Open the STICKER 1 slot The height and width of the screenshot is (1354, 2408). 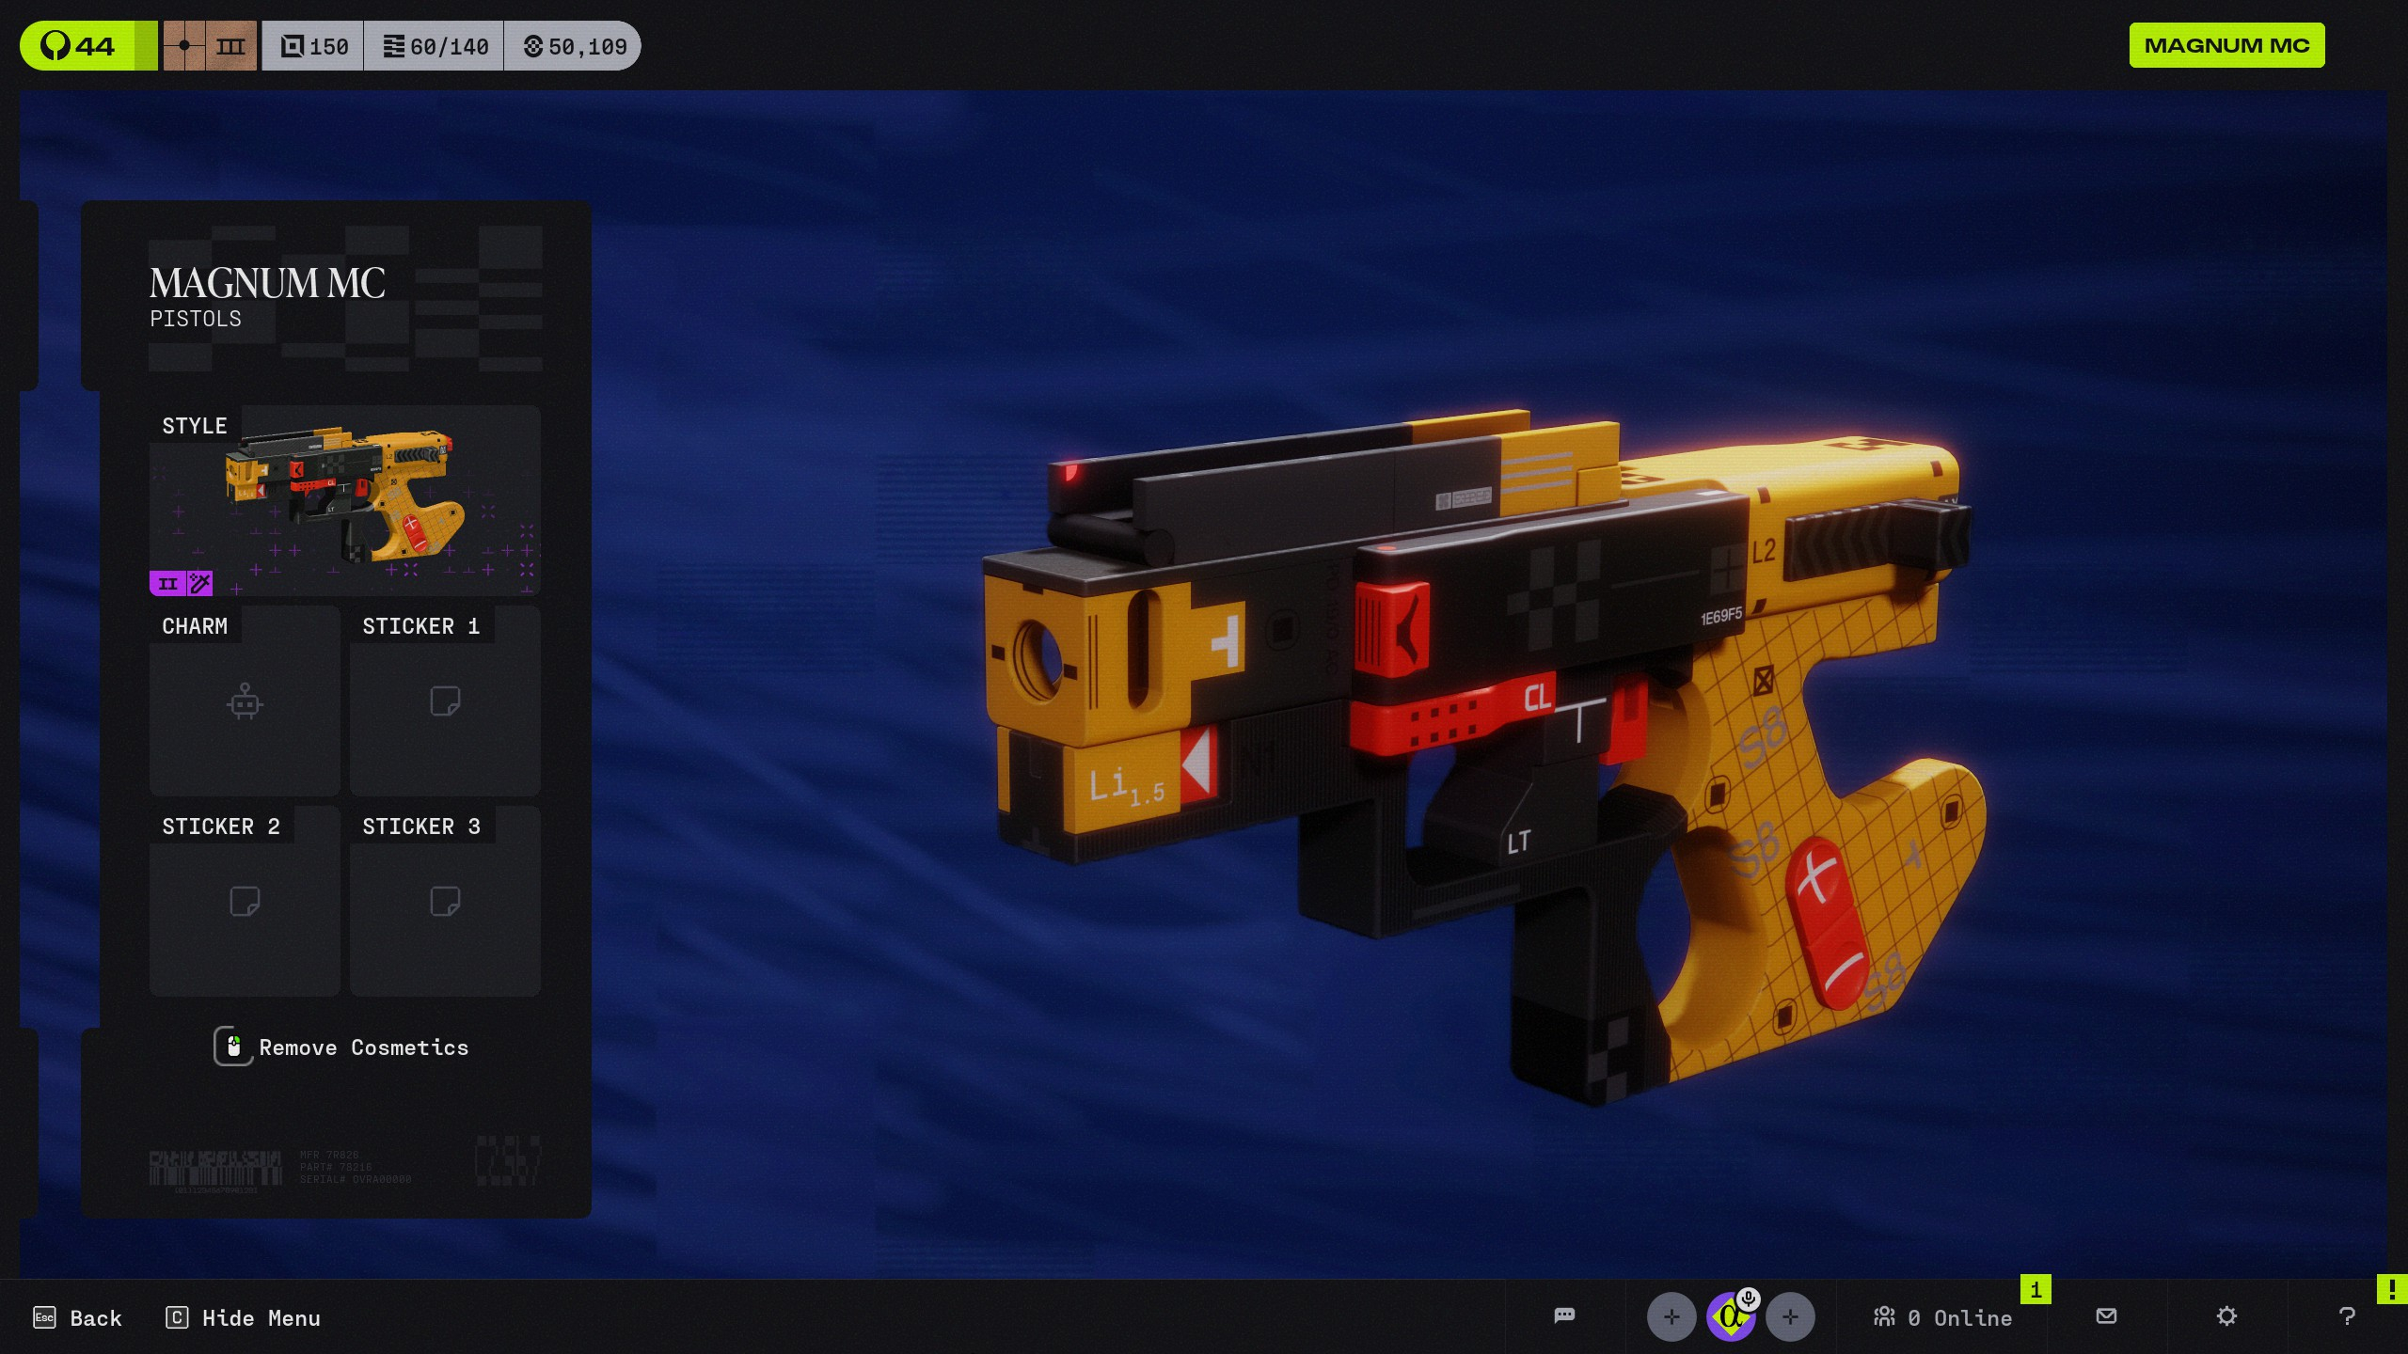coord(445,701)
